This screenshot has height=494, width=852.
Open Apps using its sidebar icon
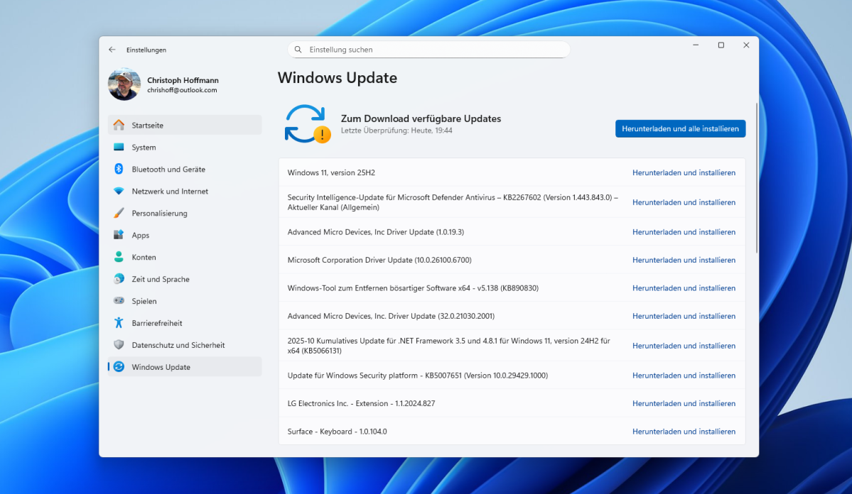119,235
